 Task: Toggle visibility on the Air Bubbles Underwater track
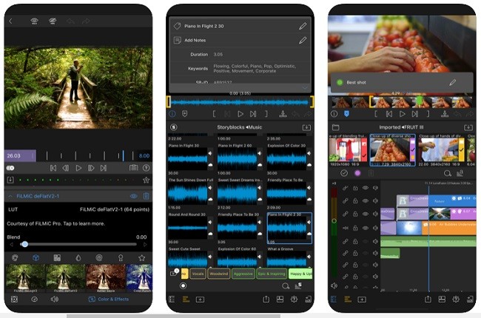366,228
